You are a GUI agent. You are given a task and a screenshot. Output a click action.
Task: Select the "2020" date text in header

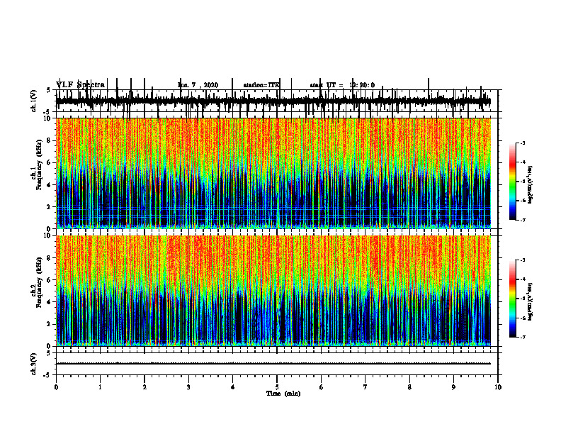point(211,85)
